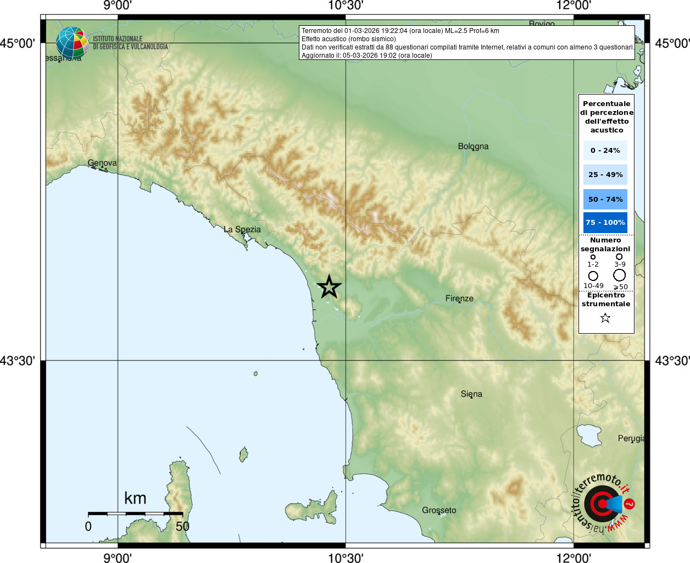Click the legend circle for 1-2 reports
The width and height of the screenshot is (690, 563).
pyautogui.click(x=593, y=257)
